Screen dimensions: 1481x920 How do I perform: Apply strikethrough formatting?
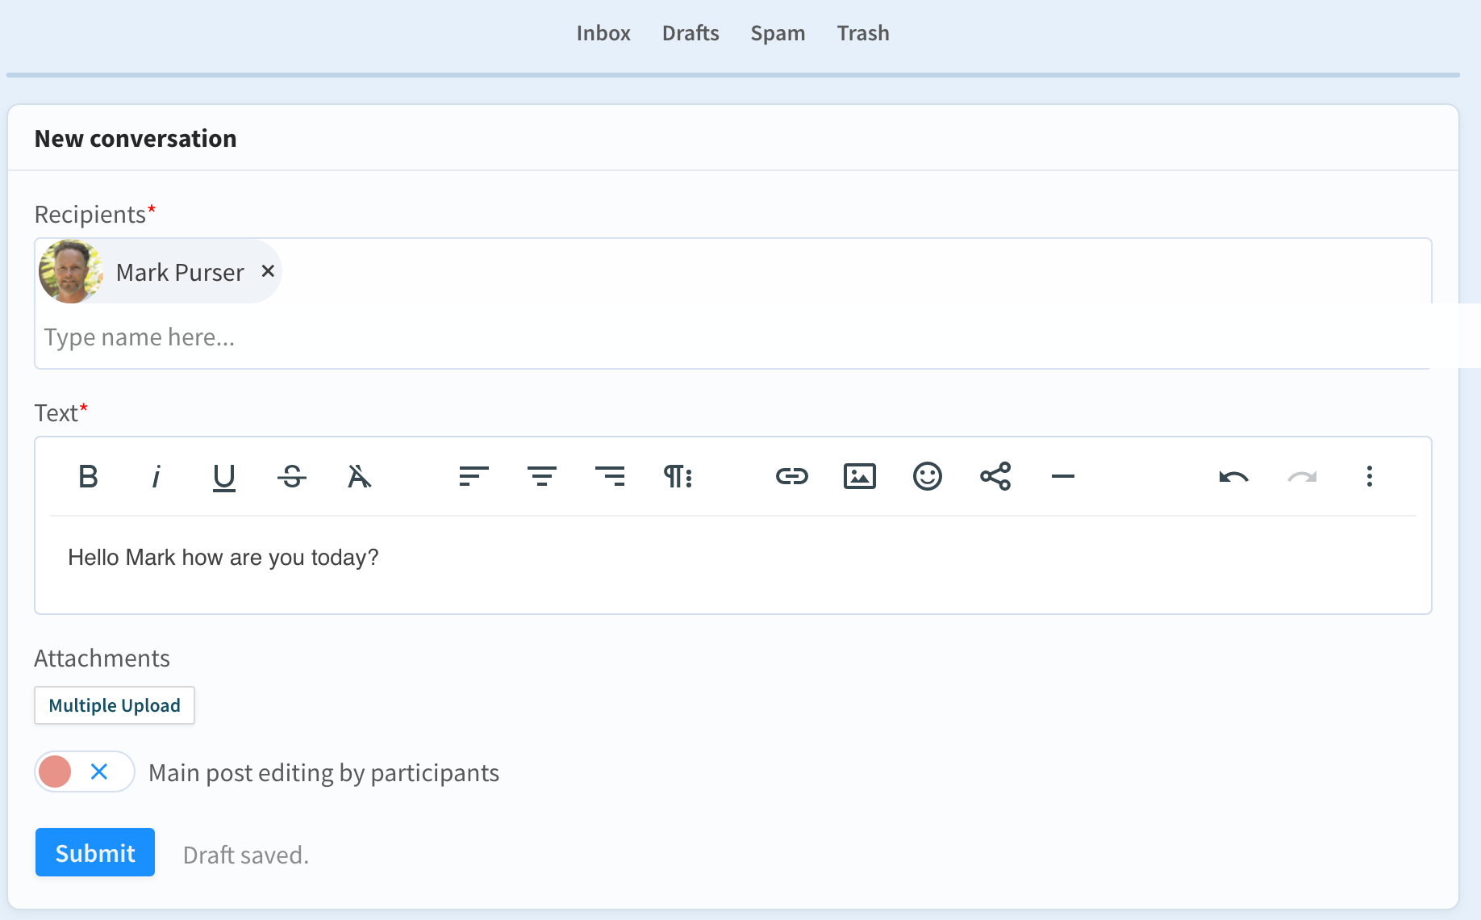(291, 477)
